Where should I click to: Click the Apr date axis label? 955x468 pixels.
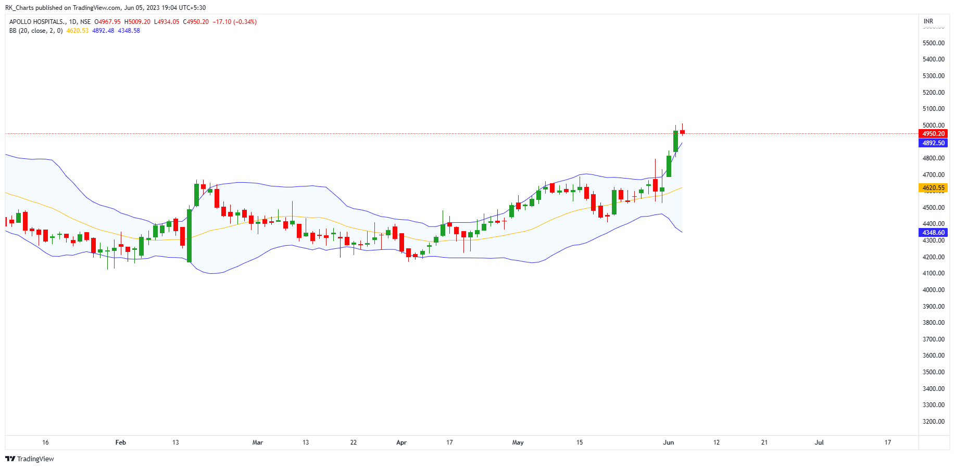tap(401, 442)
